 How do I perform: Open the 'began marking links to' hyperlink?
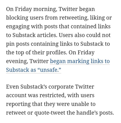click(x=80, y=61)
